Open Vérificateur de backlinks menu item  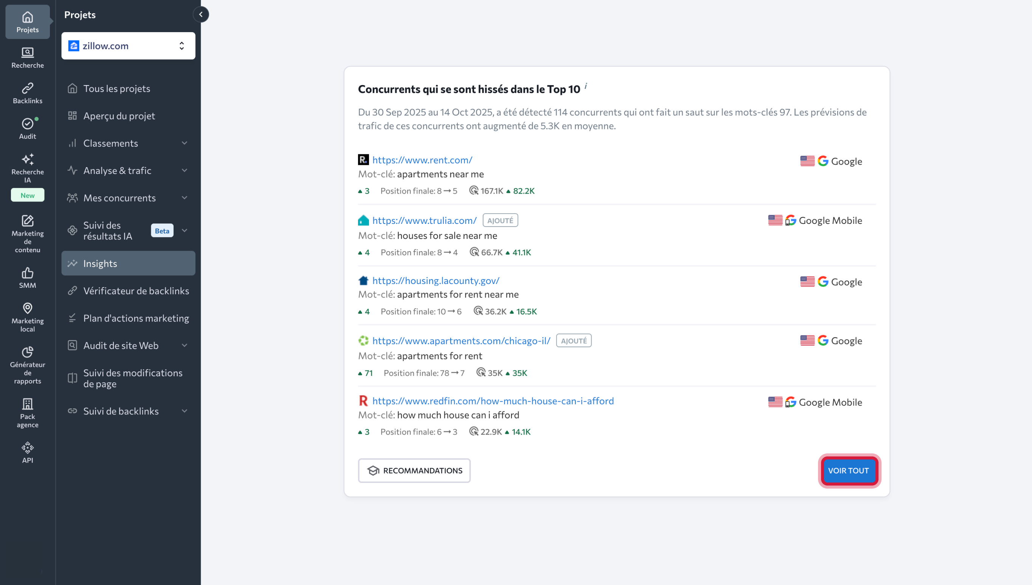pyautogui.click(x=136, y=290)
